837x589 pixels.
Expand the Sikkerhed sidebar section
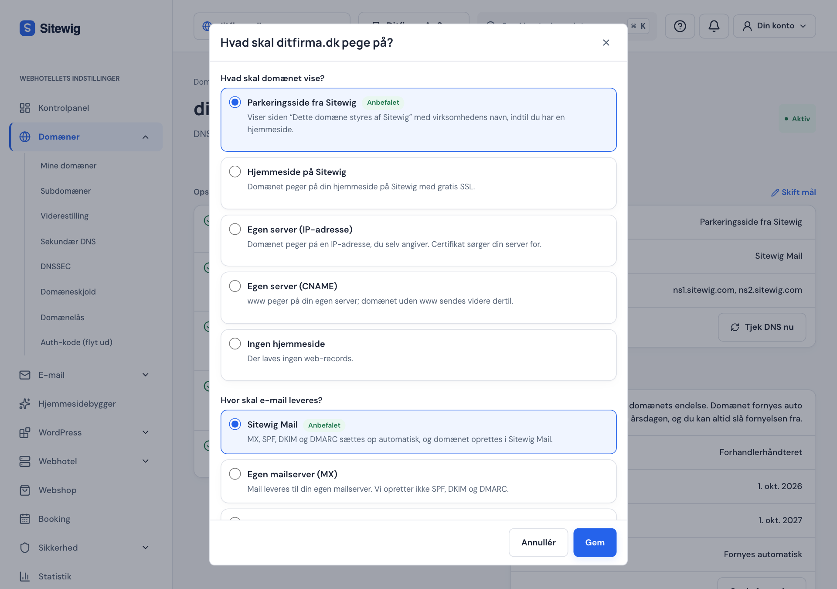coord(146,548)
